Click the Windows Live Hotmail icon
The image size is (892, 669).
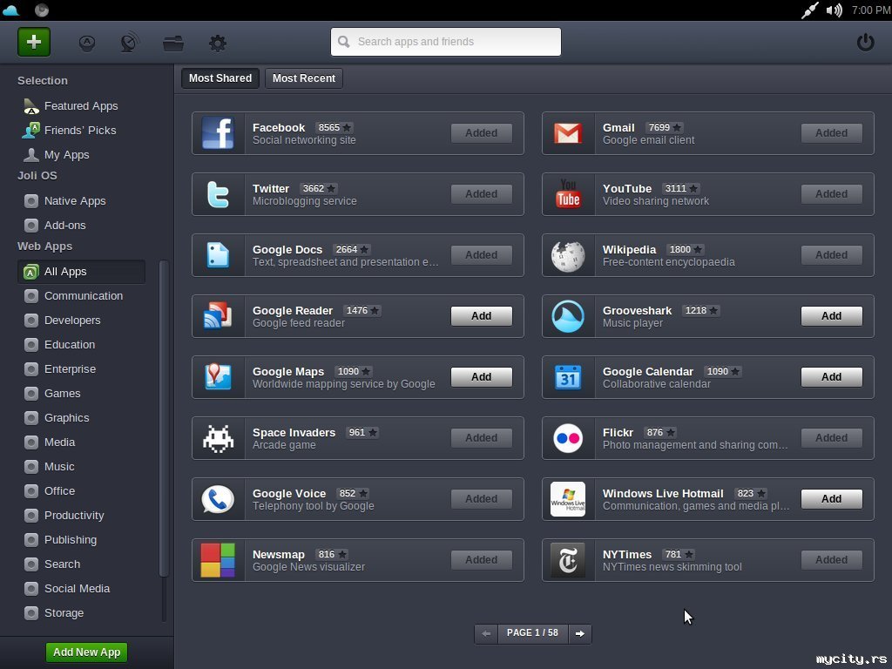click(568, 499)
